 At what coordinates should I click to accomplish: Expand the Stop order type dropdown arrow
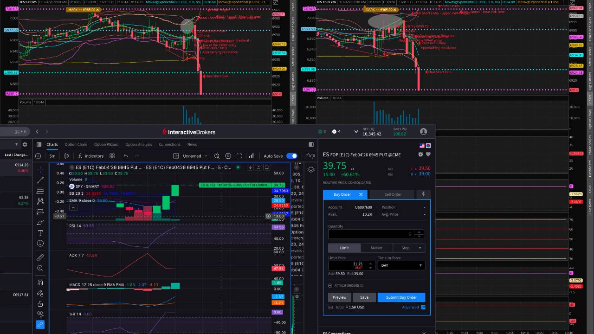tap(420, 248)
